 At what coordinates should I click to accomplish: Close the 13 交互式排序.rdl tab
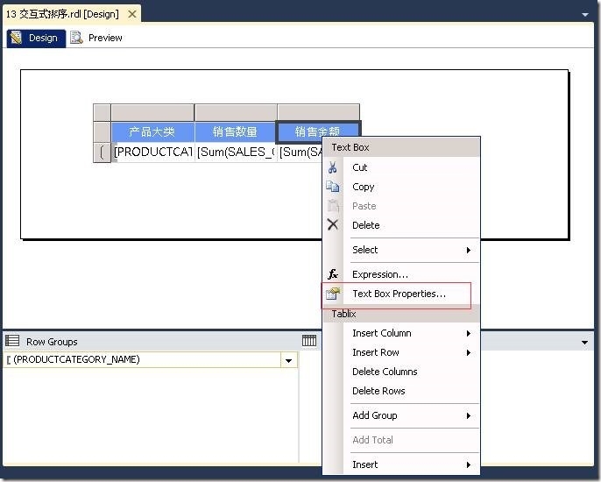tap(131, 14)
